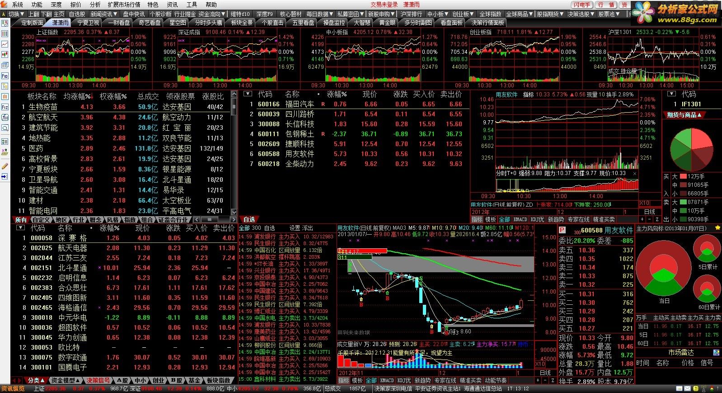Select the 概念 sector filter tab
Screen dimensions: 722x393
(96, 220)
